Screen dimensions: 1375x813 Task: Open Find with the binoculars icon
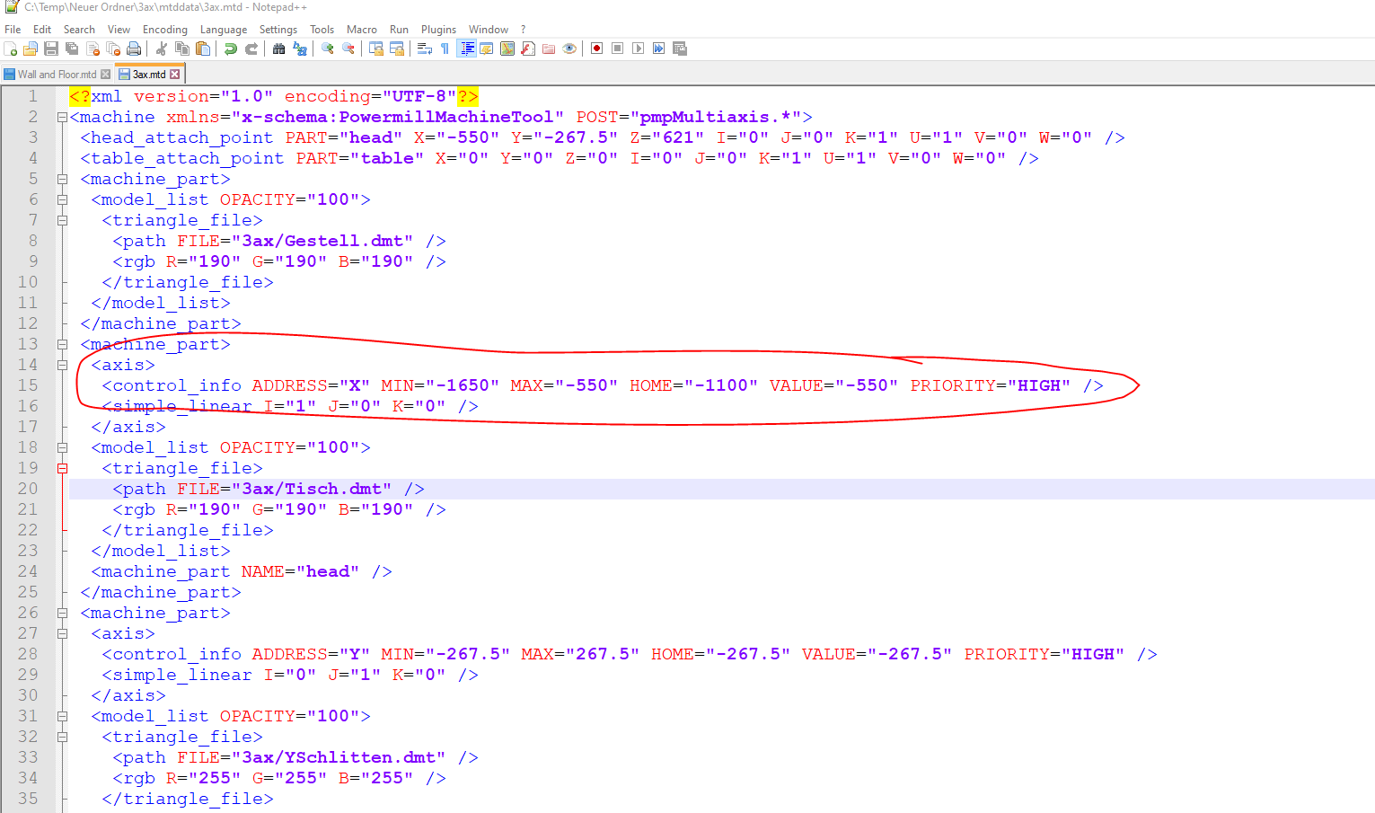click(x=279, y=49)
